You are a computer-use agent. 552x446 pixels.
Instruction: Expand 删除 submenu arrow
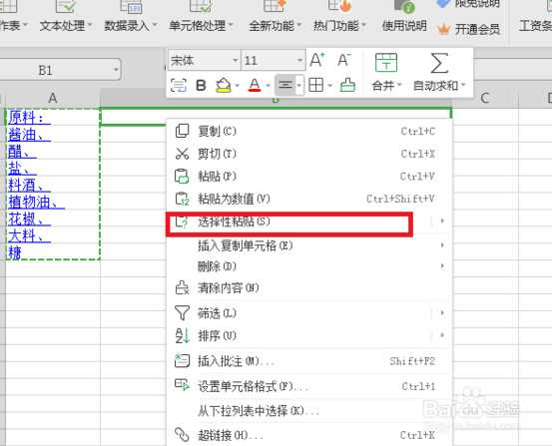(x=442, y=265)
